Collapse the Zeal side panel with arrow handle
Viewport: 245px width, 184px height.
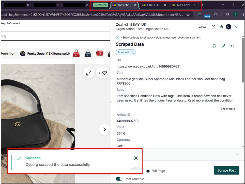tap(111, 102)
